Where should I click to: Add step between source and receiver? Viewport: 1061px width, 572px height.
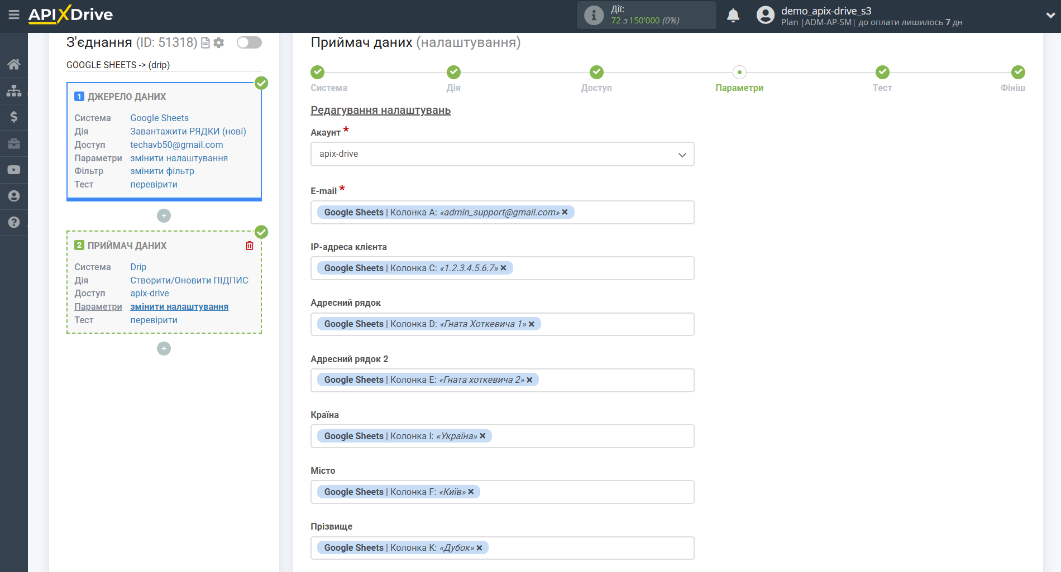pos(164,215)
